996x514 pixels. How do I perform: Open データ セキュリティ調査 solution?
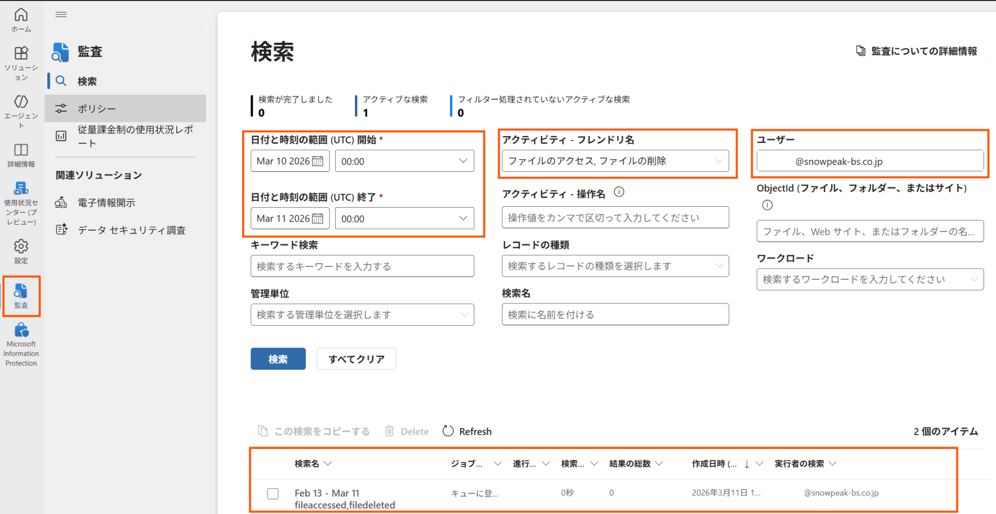(x=132, y=230)
